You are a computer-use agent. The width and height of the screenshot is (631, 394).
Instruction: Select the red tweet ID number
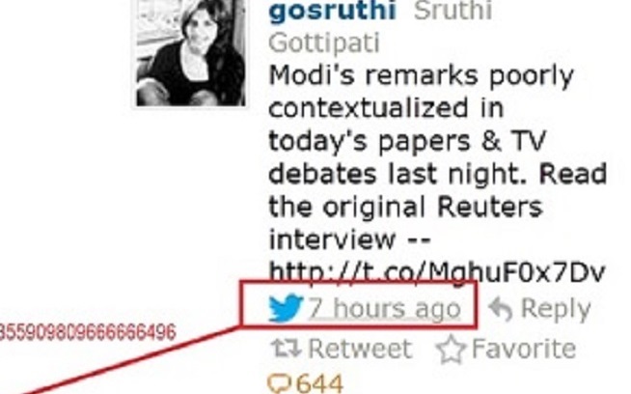[88, 332]
